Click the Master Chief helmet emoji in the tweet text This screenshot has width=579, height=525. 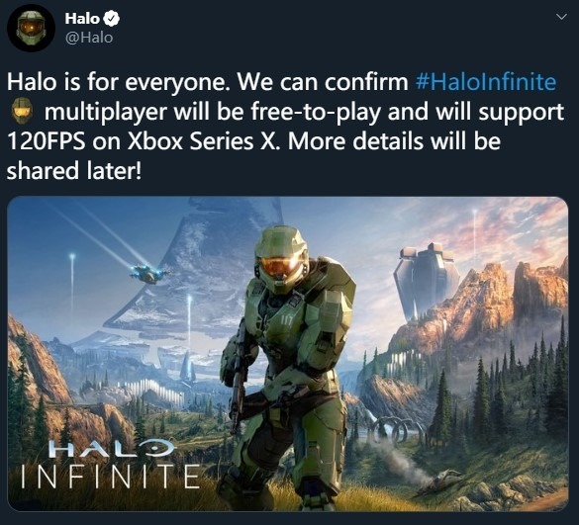point(22,111)
